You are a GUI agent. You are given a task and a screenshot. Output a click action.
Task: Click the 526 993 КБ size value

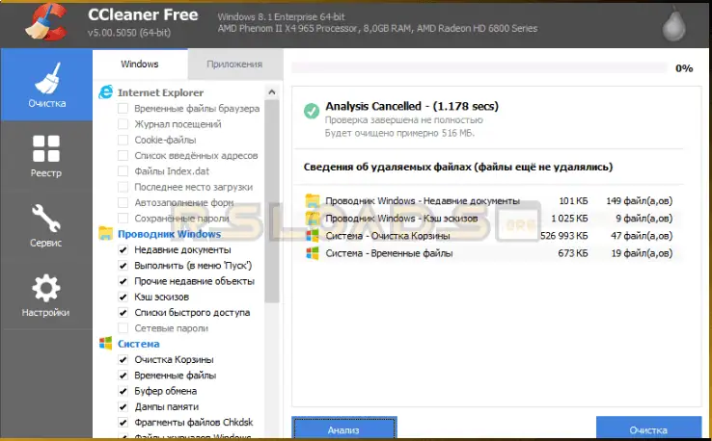tap(564, 236)
